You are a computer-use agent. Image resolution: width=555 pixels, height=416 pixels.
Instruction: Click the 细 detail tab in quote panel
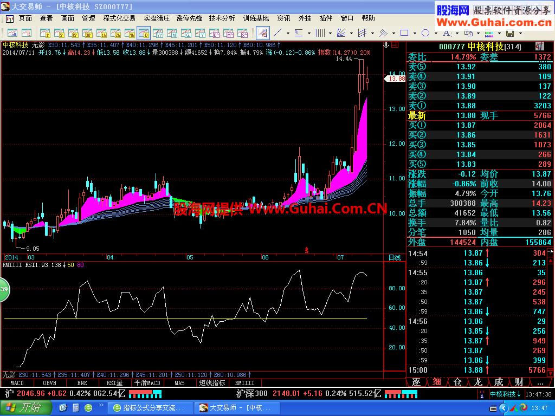pyautogui.click(x=437, y=382)
